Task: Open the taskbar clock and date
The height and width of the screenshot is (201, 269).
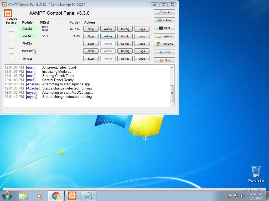Action: click(x=256, y=196)
